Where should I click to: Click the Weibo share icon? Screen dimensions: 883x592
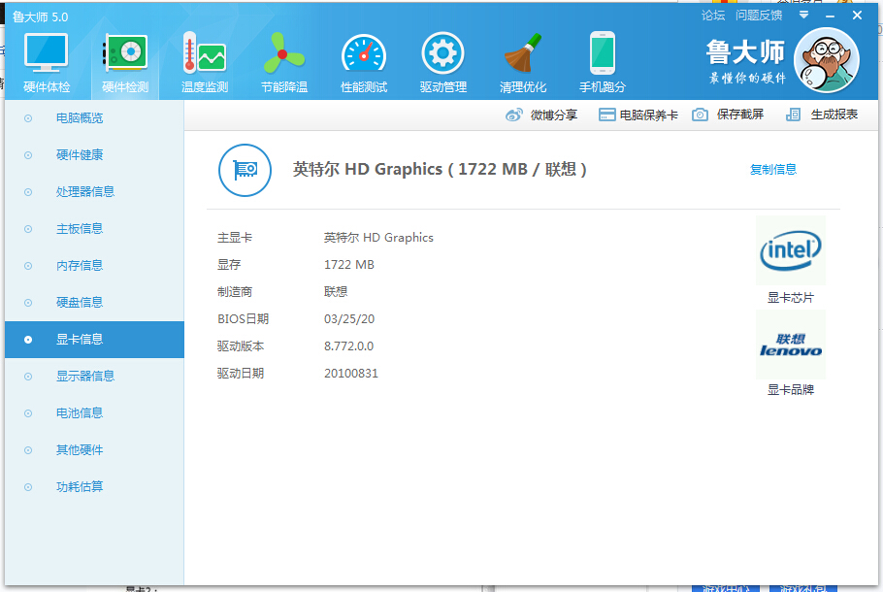click(513, 115)
